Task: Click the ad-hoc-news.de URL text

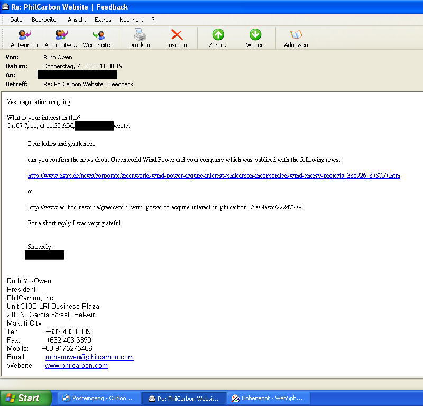Action: pos(164,207)
